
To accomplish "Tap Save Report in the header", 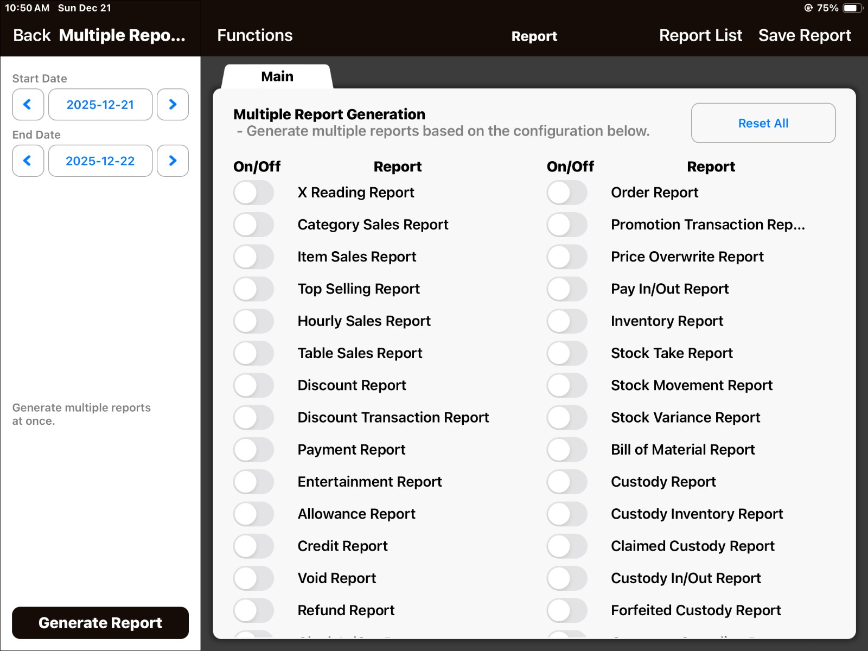I will click(x=805, y=36).
